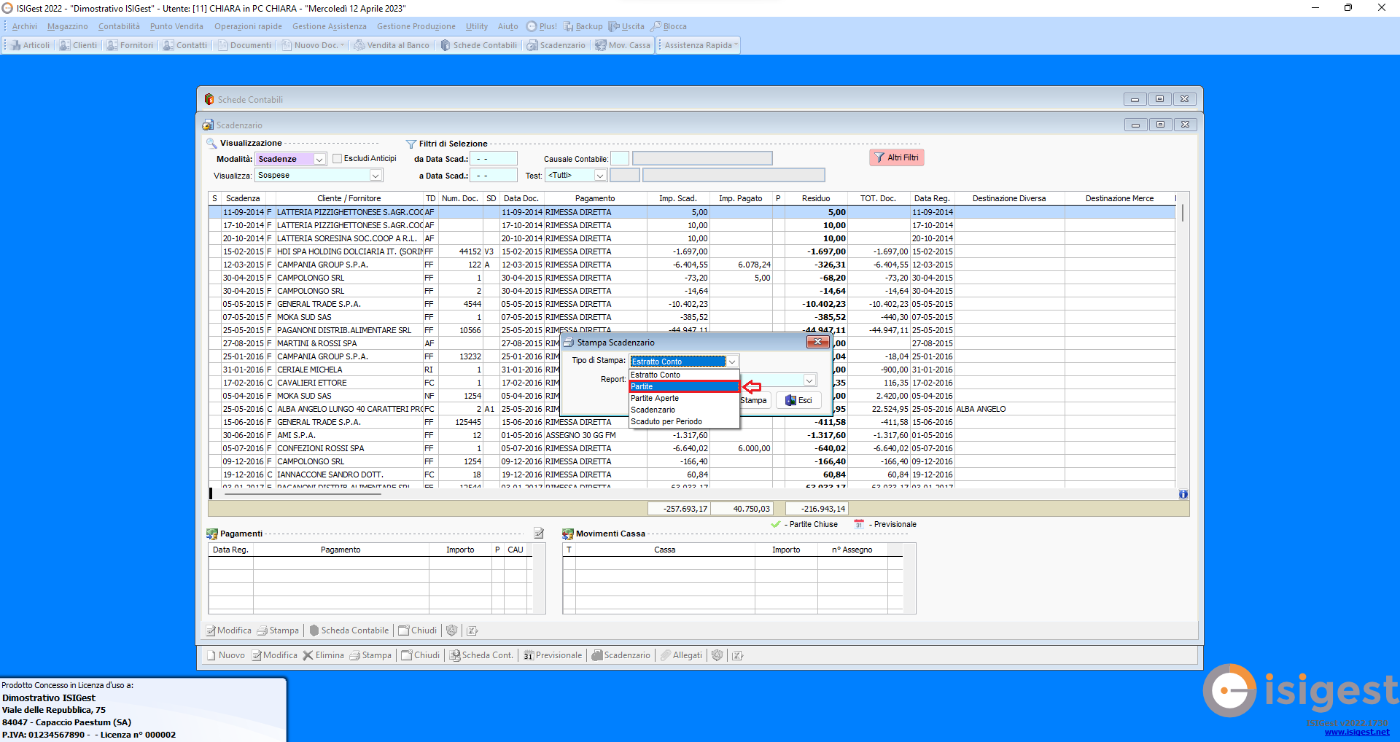Open Documenti from the toolbar

point(244,45)
